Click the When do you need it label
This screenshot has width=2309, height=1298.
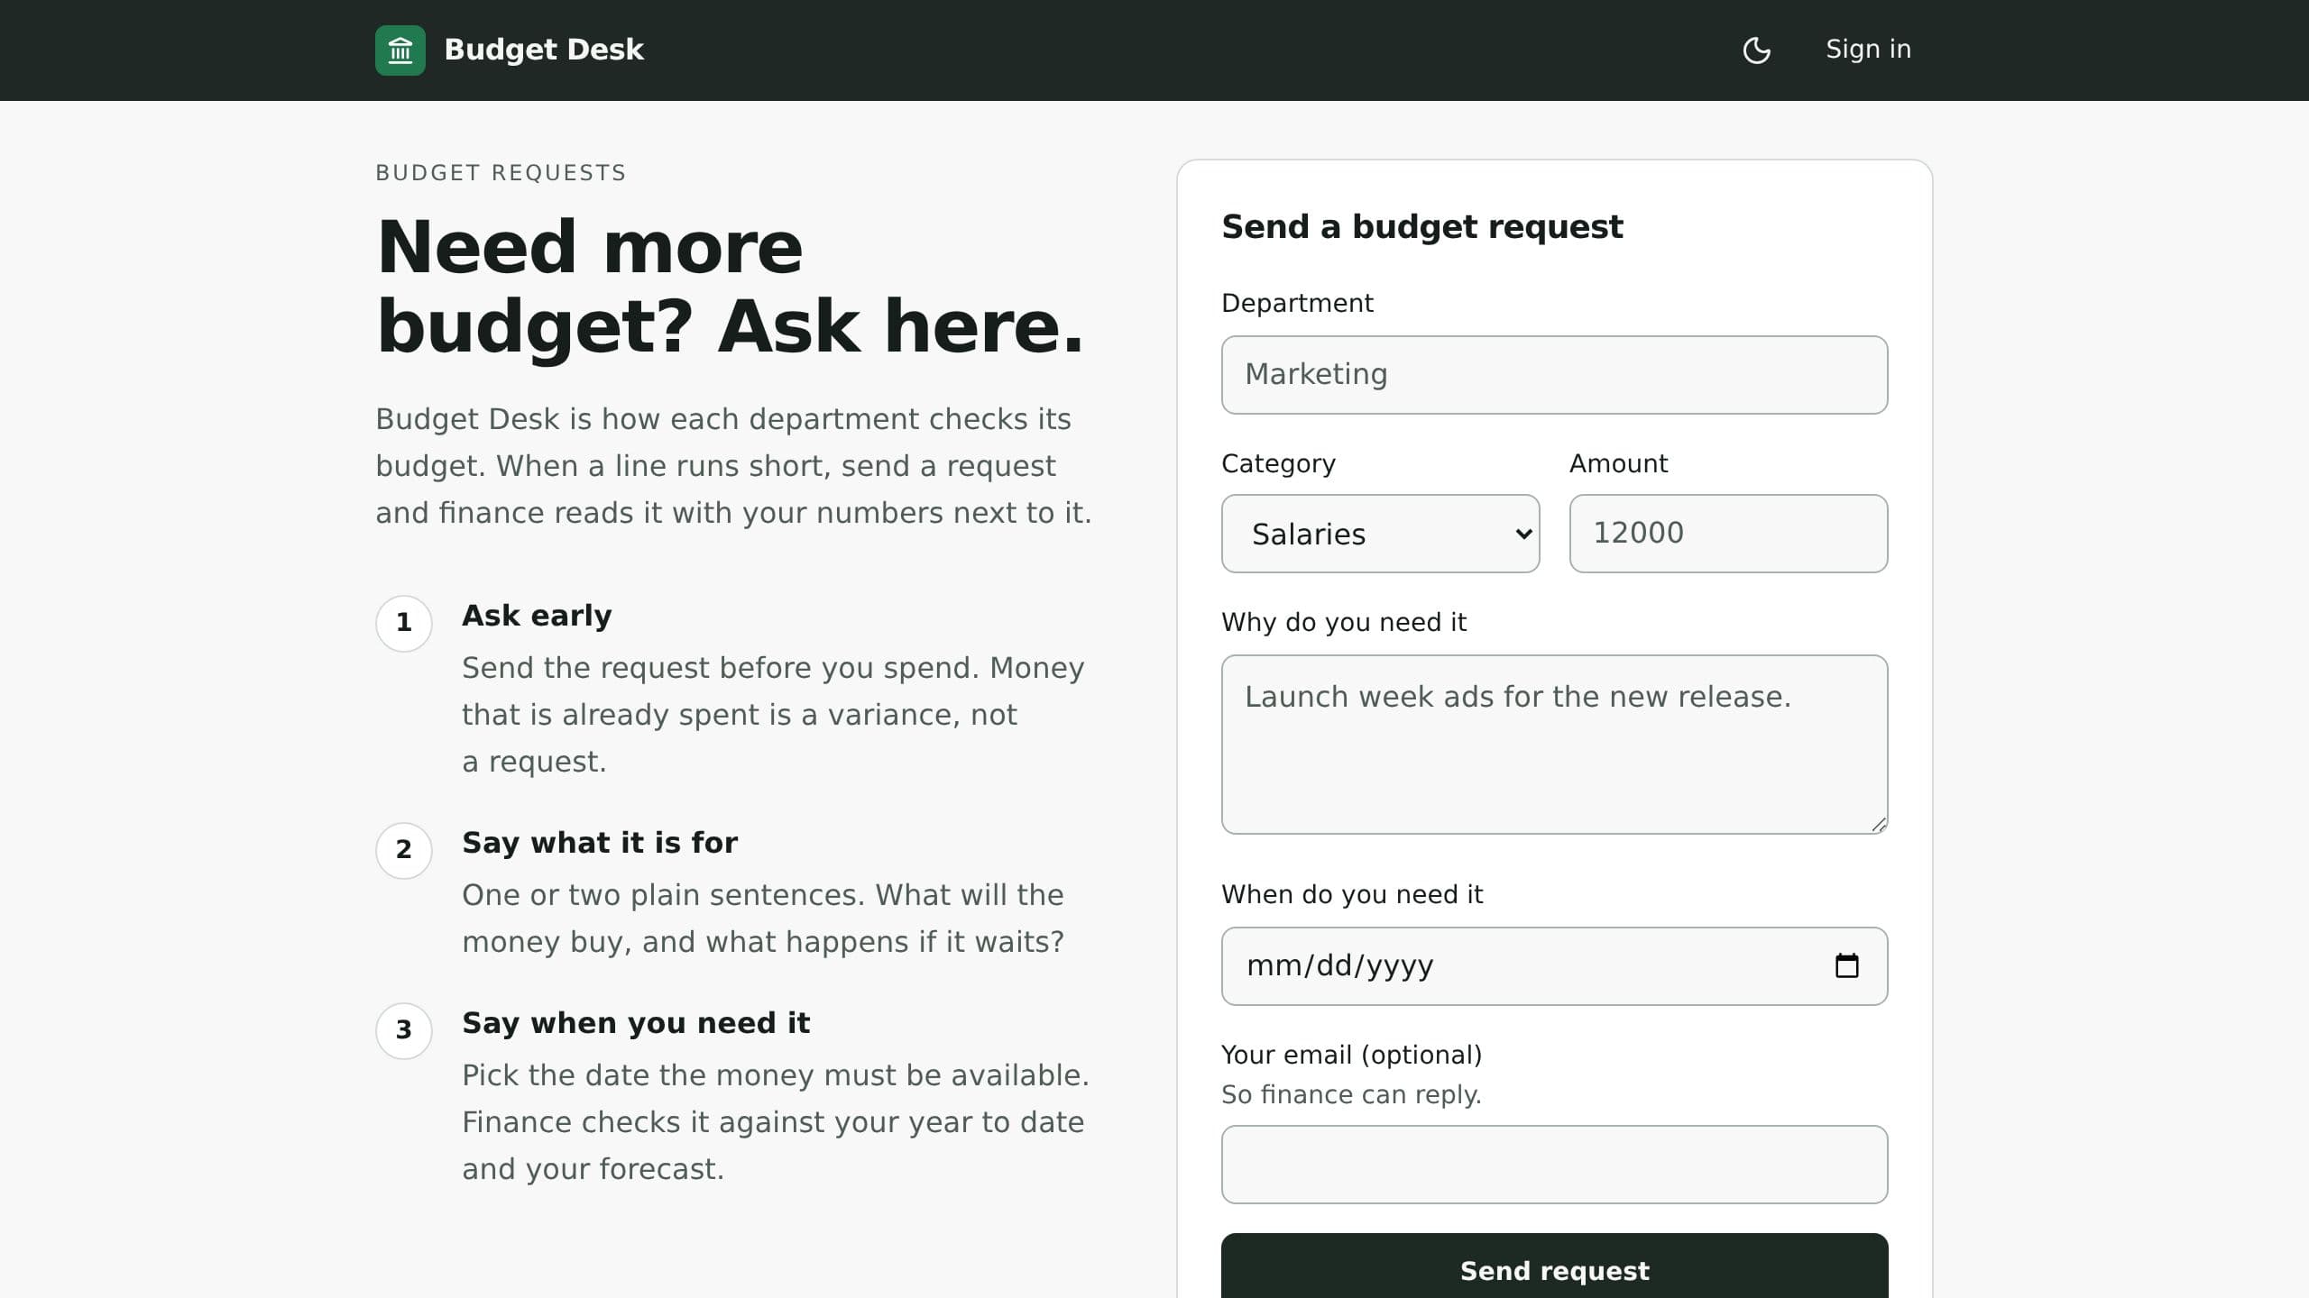(1352, 895)
